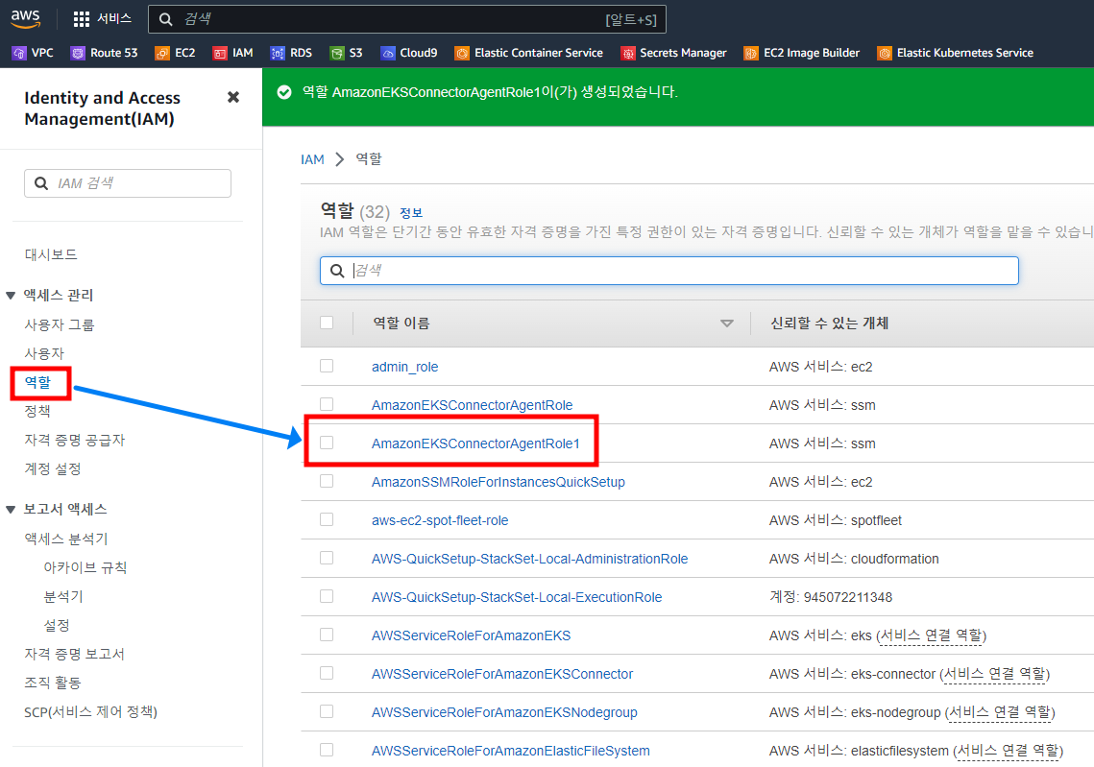Open the EC2 shortcut

click(x=175, y=53)
